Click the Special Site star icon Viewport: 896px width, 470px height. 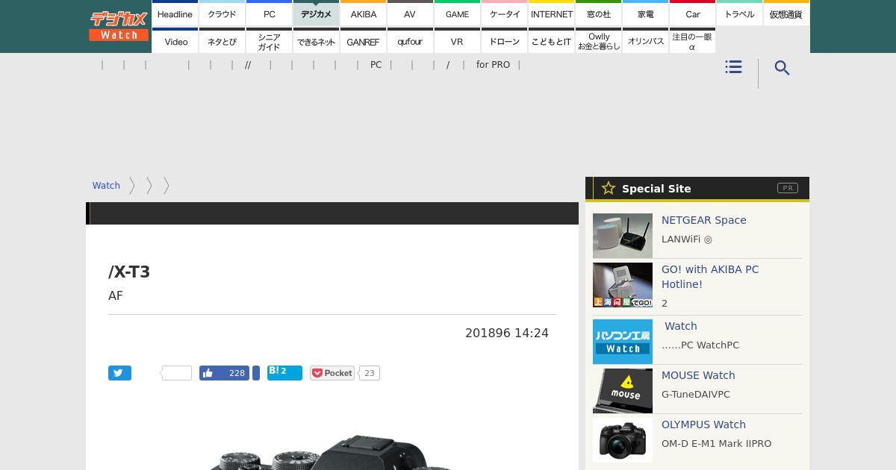tap(609, 188)
